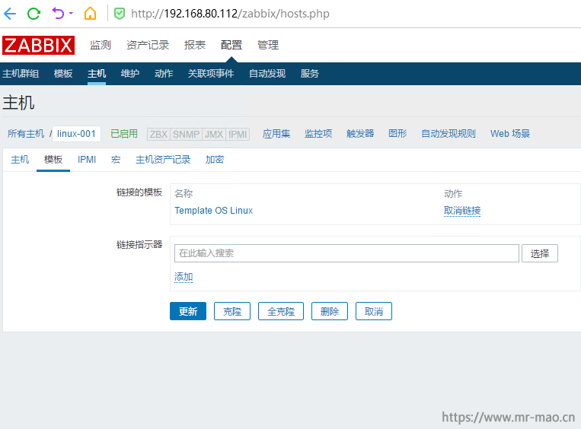Go to 模板 in the blue submenu bar
Image resolution: width=581 pixels, height=429 pixels.
pos(63,74)
